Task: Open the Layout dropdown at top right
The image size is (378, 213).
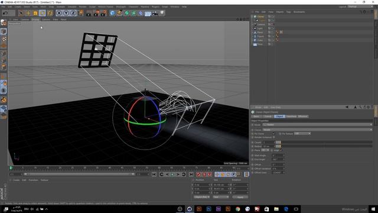Action: coord(360,7)
